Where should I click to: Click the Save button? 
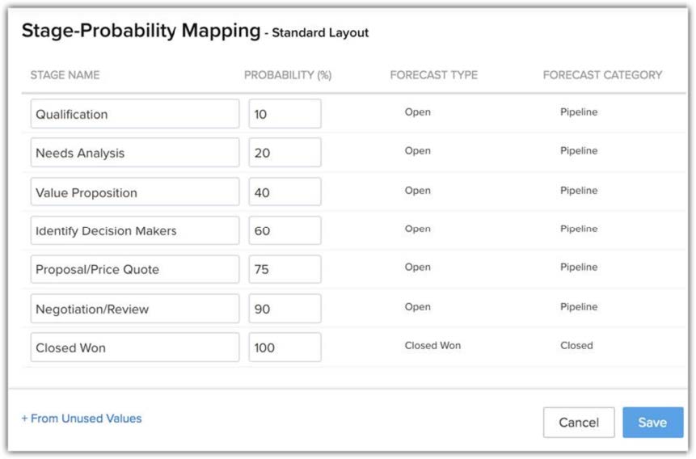652,422
